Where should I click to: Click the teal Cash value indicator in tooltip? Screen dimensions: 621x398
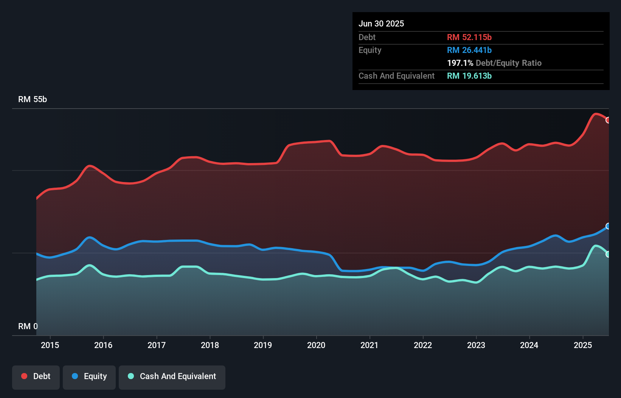click(x=469, y=76)
